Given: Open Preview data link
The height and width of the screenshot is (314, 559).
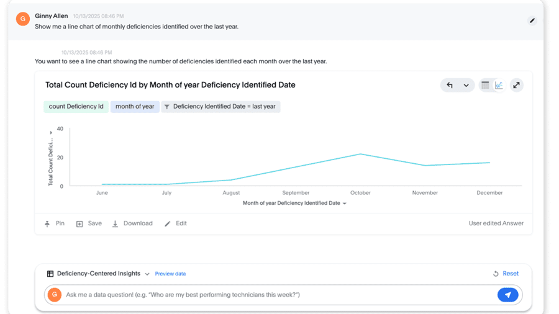Looking at the screenshot, I should (170, 274).
